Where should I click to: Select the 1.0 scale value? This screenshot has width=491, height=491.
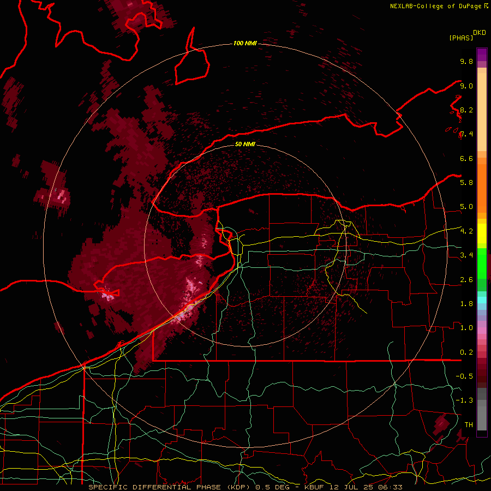point(466,327)
